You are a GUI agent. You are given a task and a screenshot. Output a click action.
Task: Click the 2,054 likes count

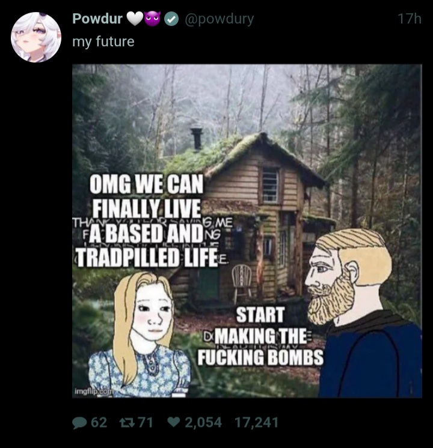(x=203, y=423)
